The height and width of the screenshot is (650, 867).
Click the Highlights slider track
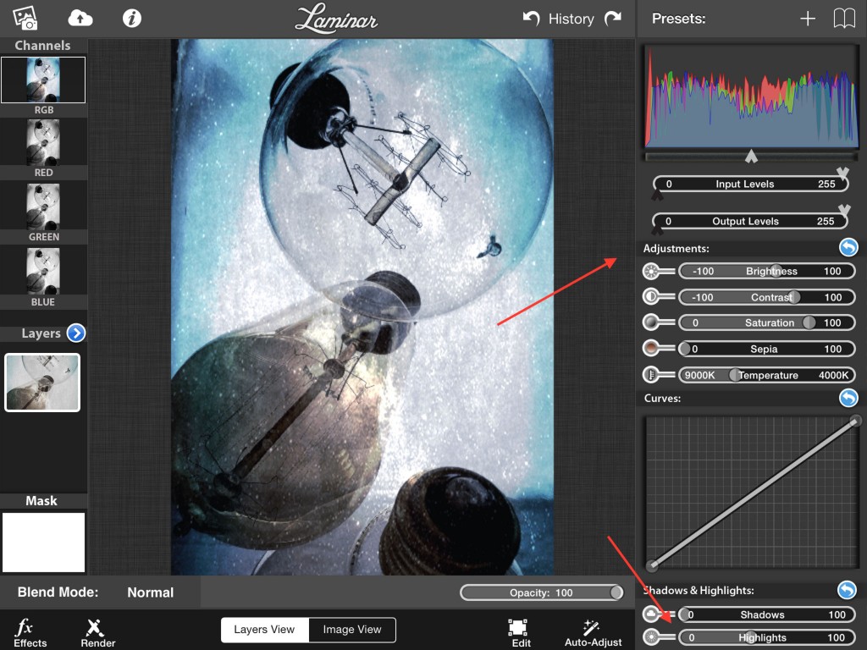(766, 637)
